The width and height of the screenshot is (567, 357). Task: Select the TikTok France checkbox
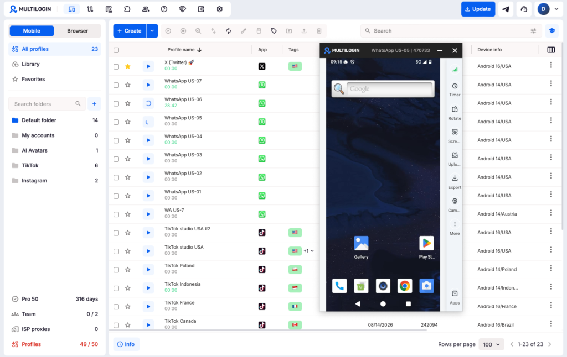[116, 307]
